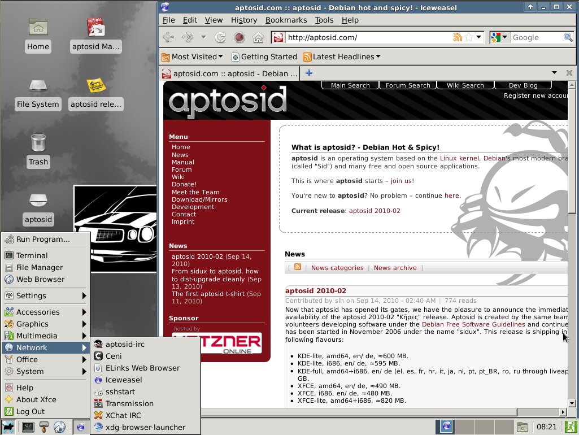This screenshot has width=579, height=435.
Task: Expand the Accessories submenu
Action: tap(46, 312)
